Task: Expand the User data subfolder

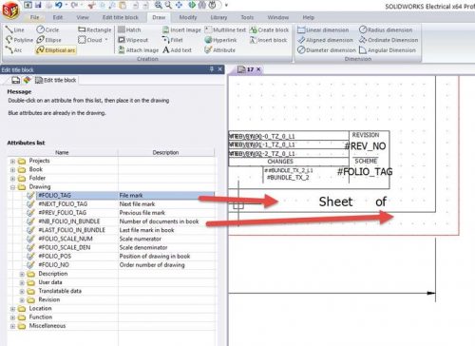Action: [x=22, y=282]
